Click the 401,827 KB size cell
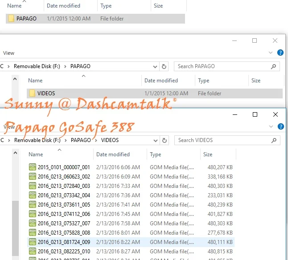The height and width of the screenshot is (260, 288). [x=220, y=214]
